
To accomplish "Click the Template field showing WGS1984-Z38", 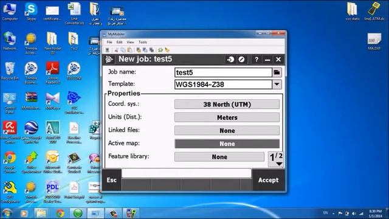I will point(223,85).
